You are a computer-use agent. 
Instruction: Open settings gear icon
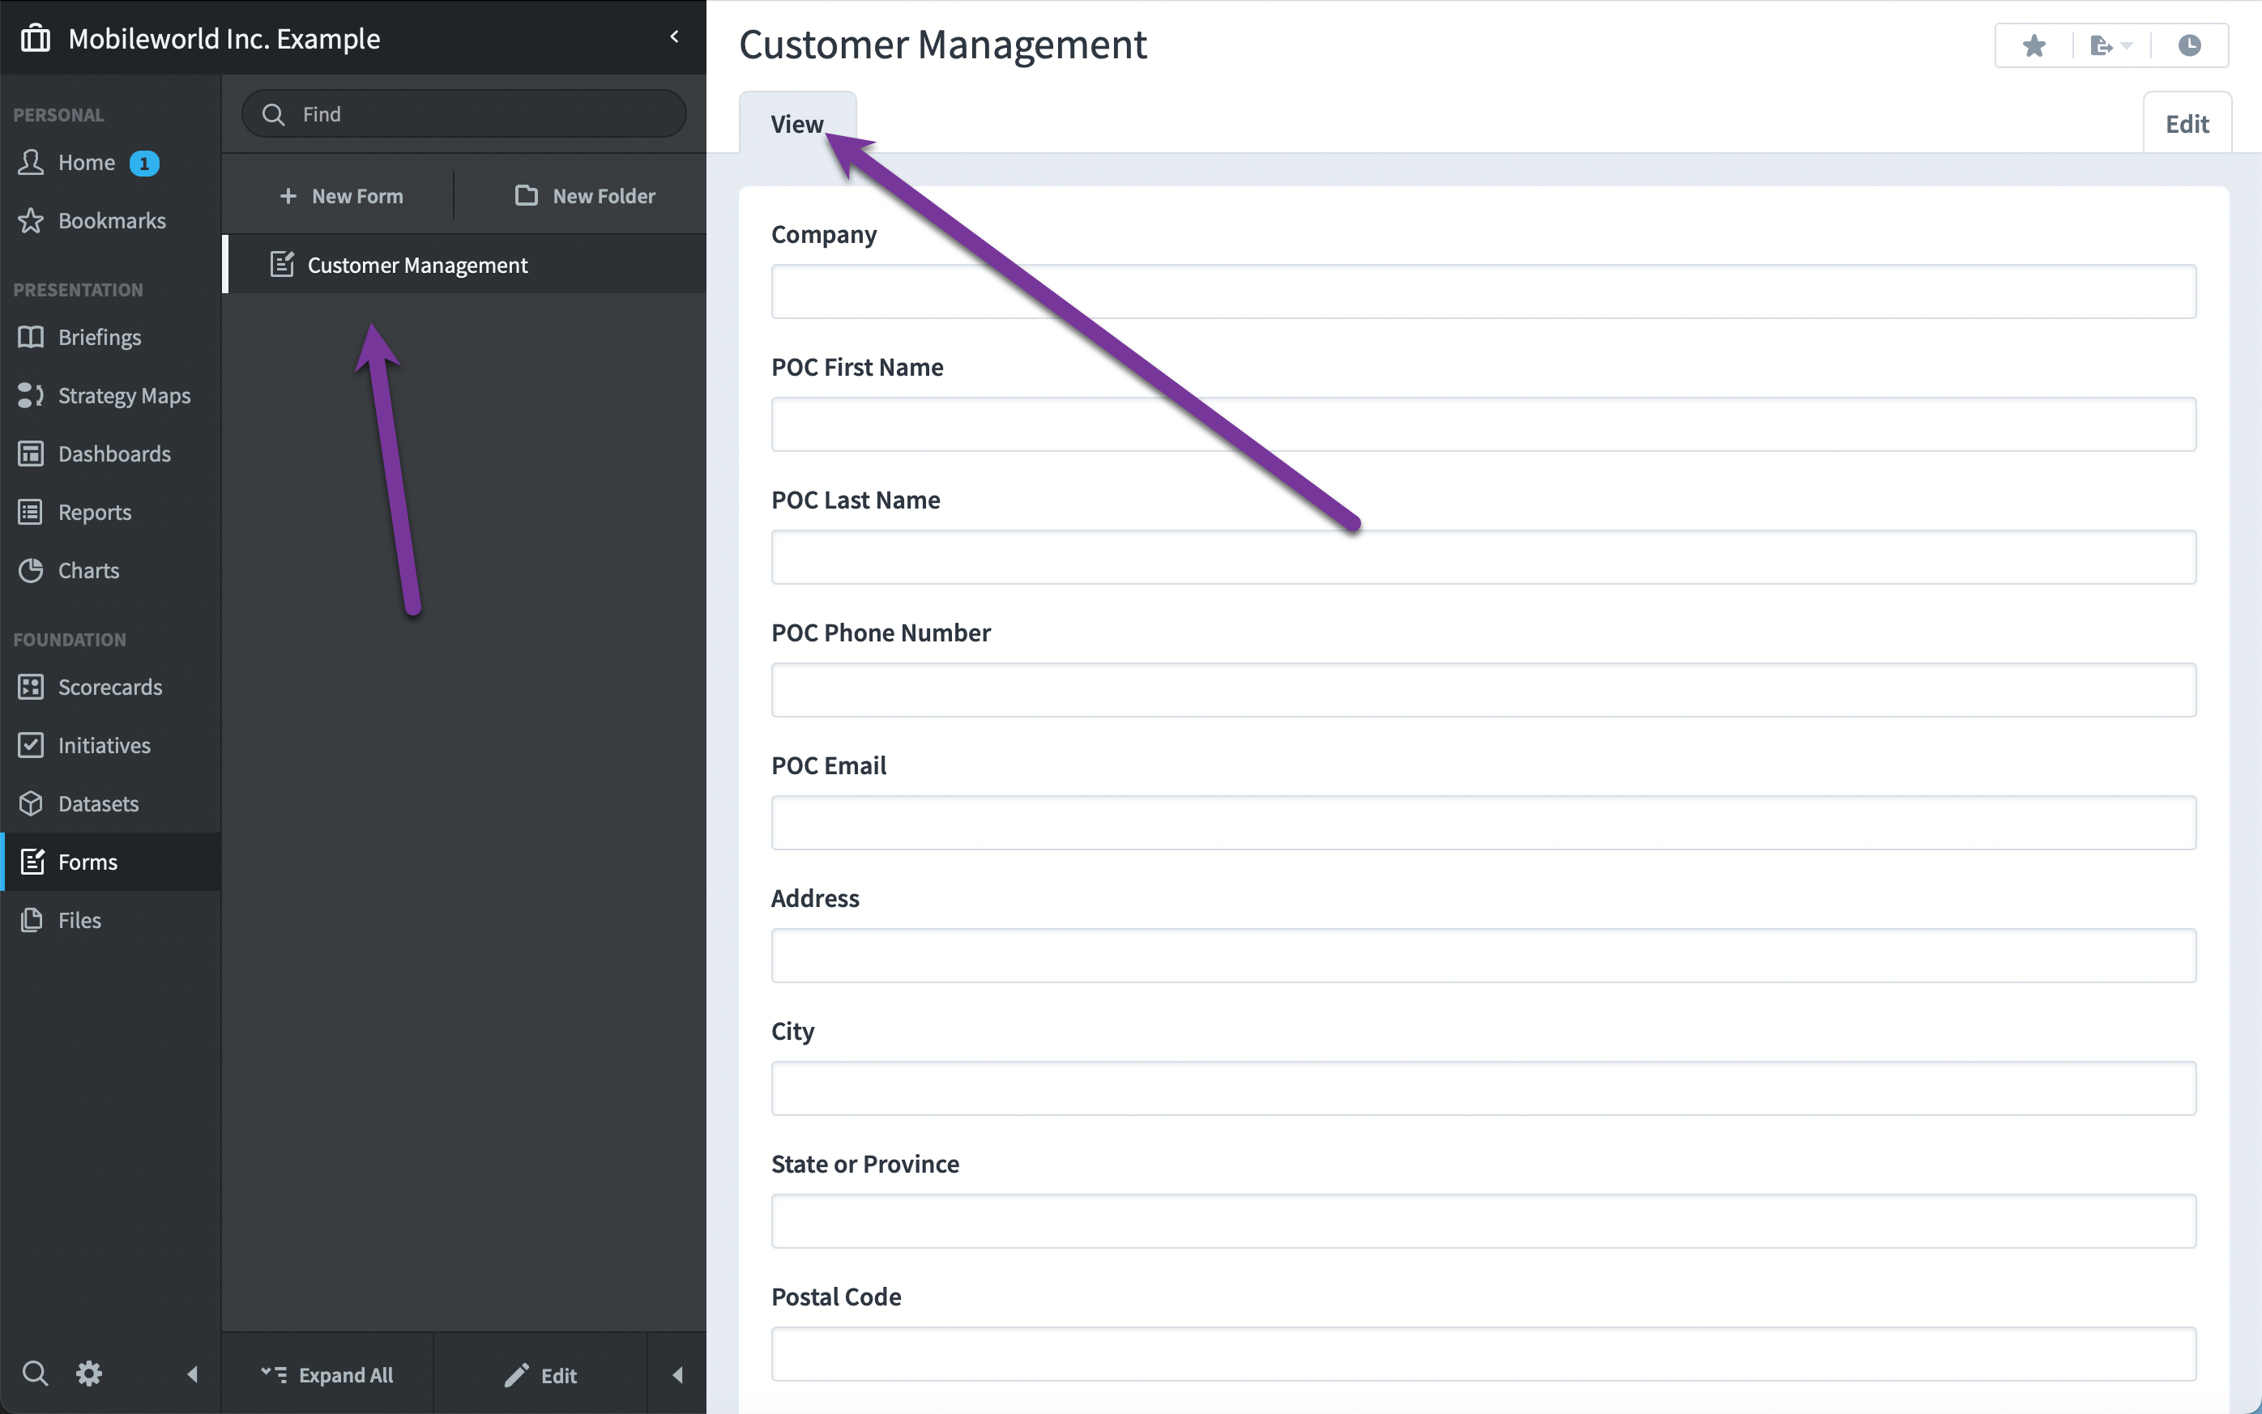[x=89, y=1374]
